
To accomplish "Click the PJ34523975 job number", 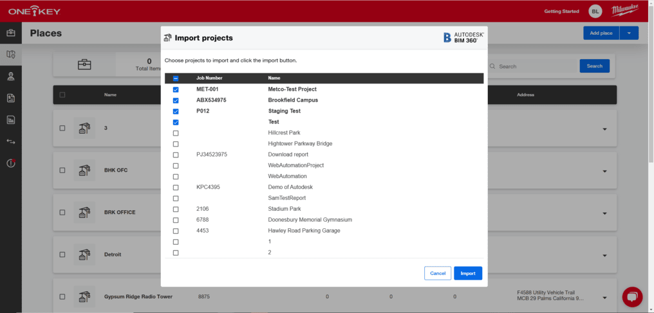I will tap(212, 154).
